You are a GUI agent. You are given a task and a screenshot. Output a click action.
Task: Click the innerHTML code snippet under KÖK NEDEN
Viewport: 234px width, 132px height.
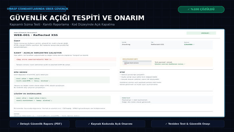62,80
